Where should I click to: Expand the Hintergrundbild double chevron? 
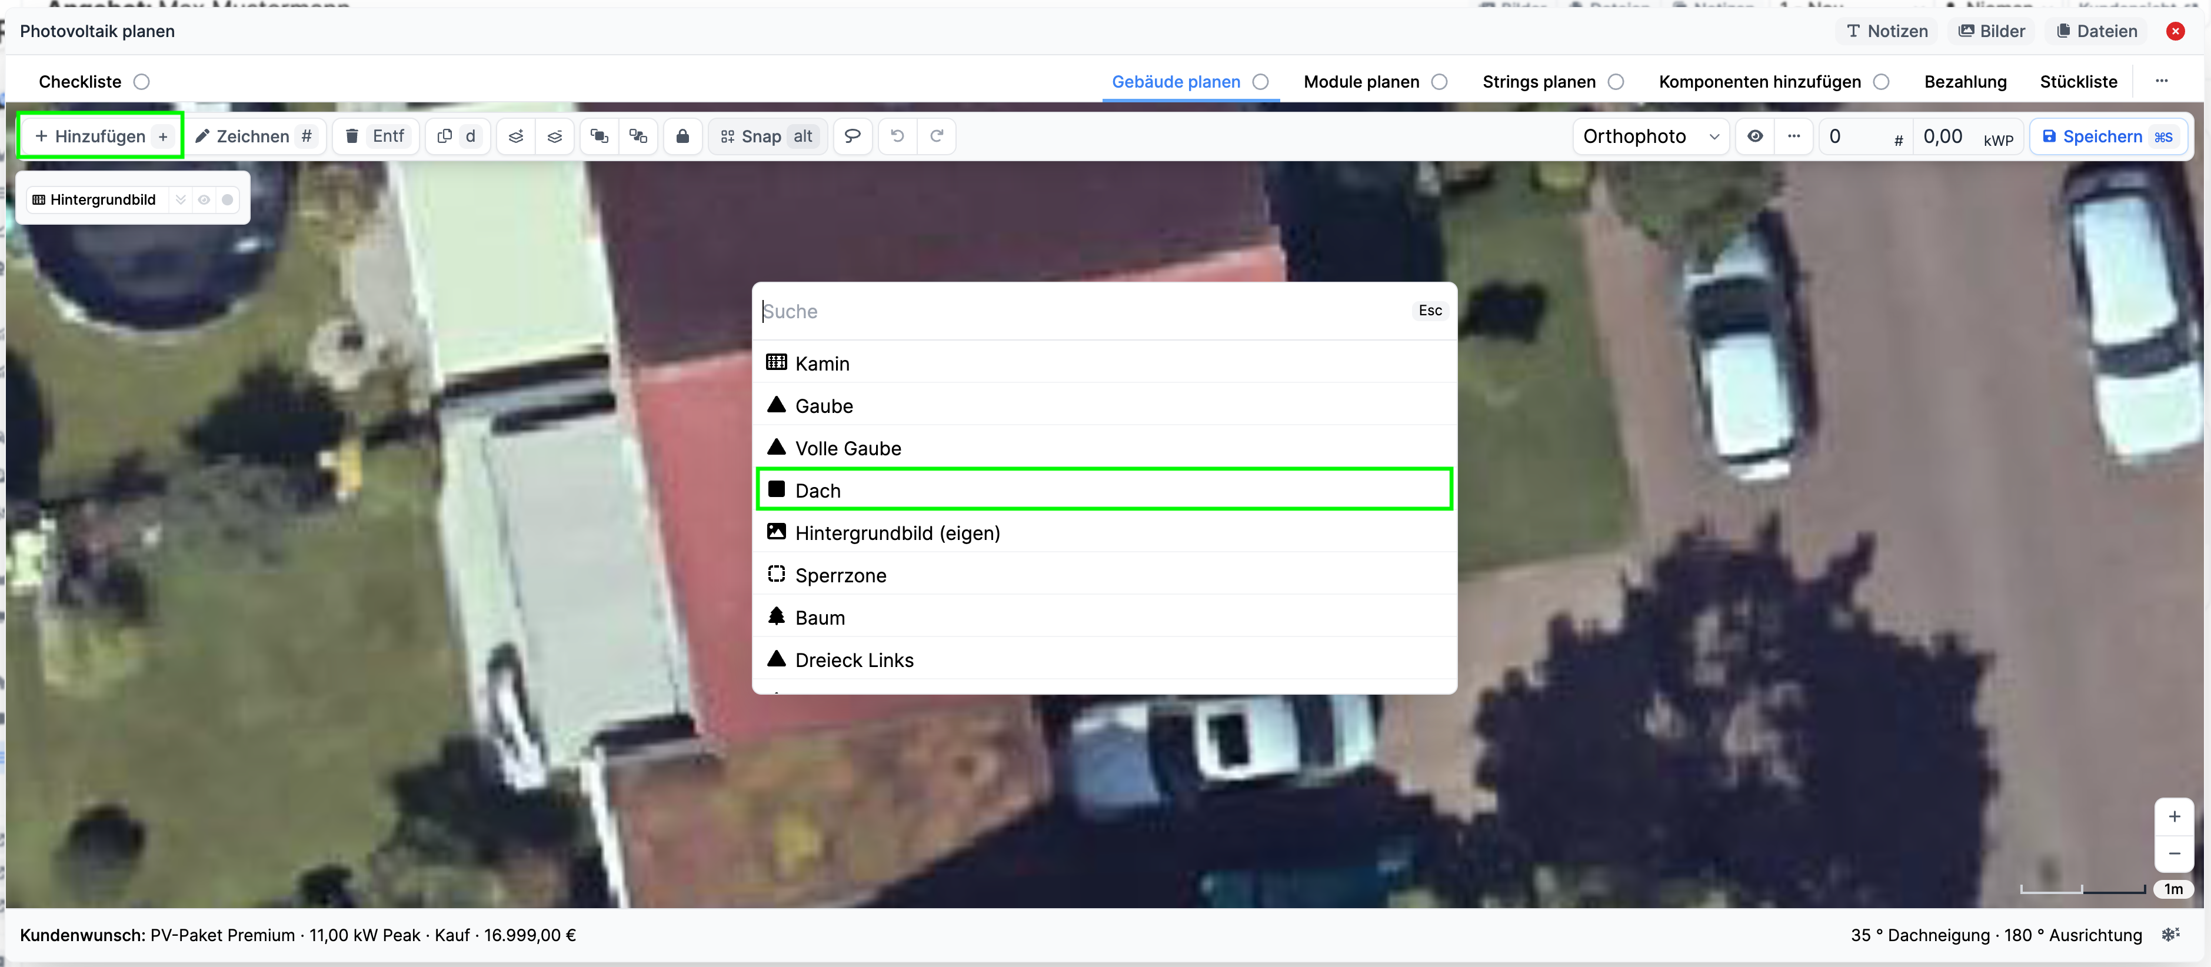180,200
